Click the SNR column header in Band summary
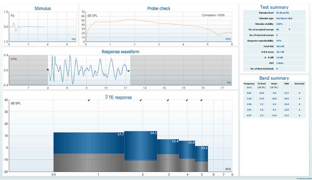This screenshot has width=312, height=180. [287, 84]
